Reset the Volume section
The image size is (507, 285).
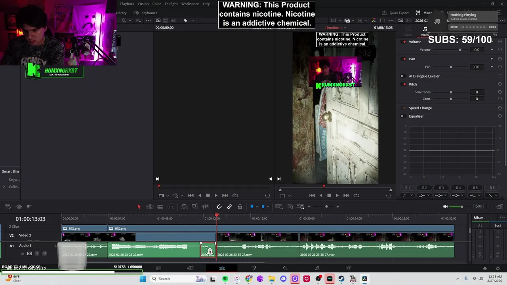[500, 42]
